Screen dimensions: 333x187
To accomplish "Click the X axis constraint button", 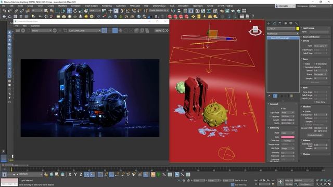I will coord(70,175).
